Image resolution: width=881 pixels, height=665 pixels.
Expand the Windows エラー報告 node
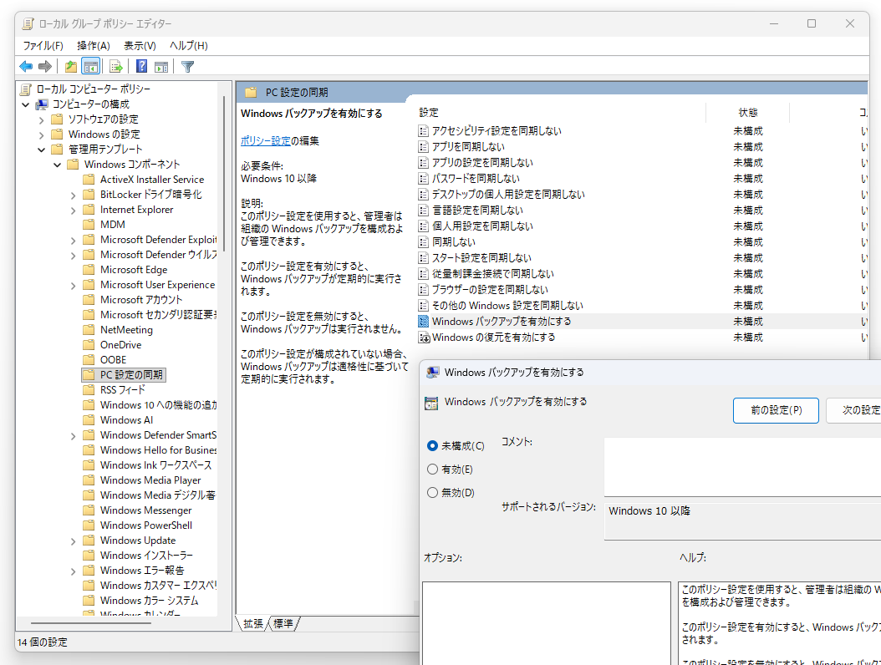point(73,571)
